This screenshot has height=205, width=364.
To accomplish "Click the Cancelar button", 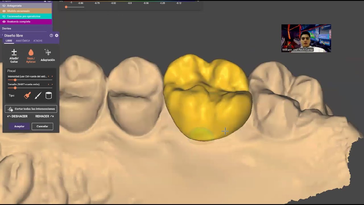I will tap(42, 126).
